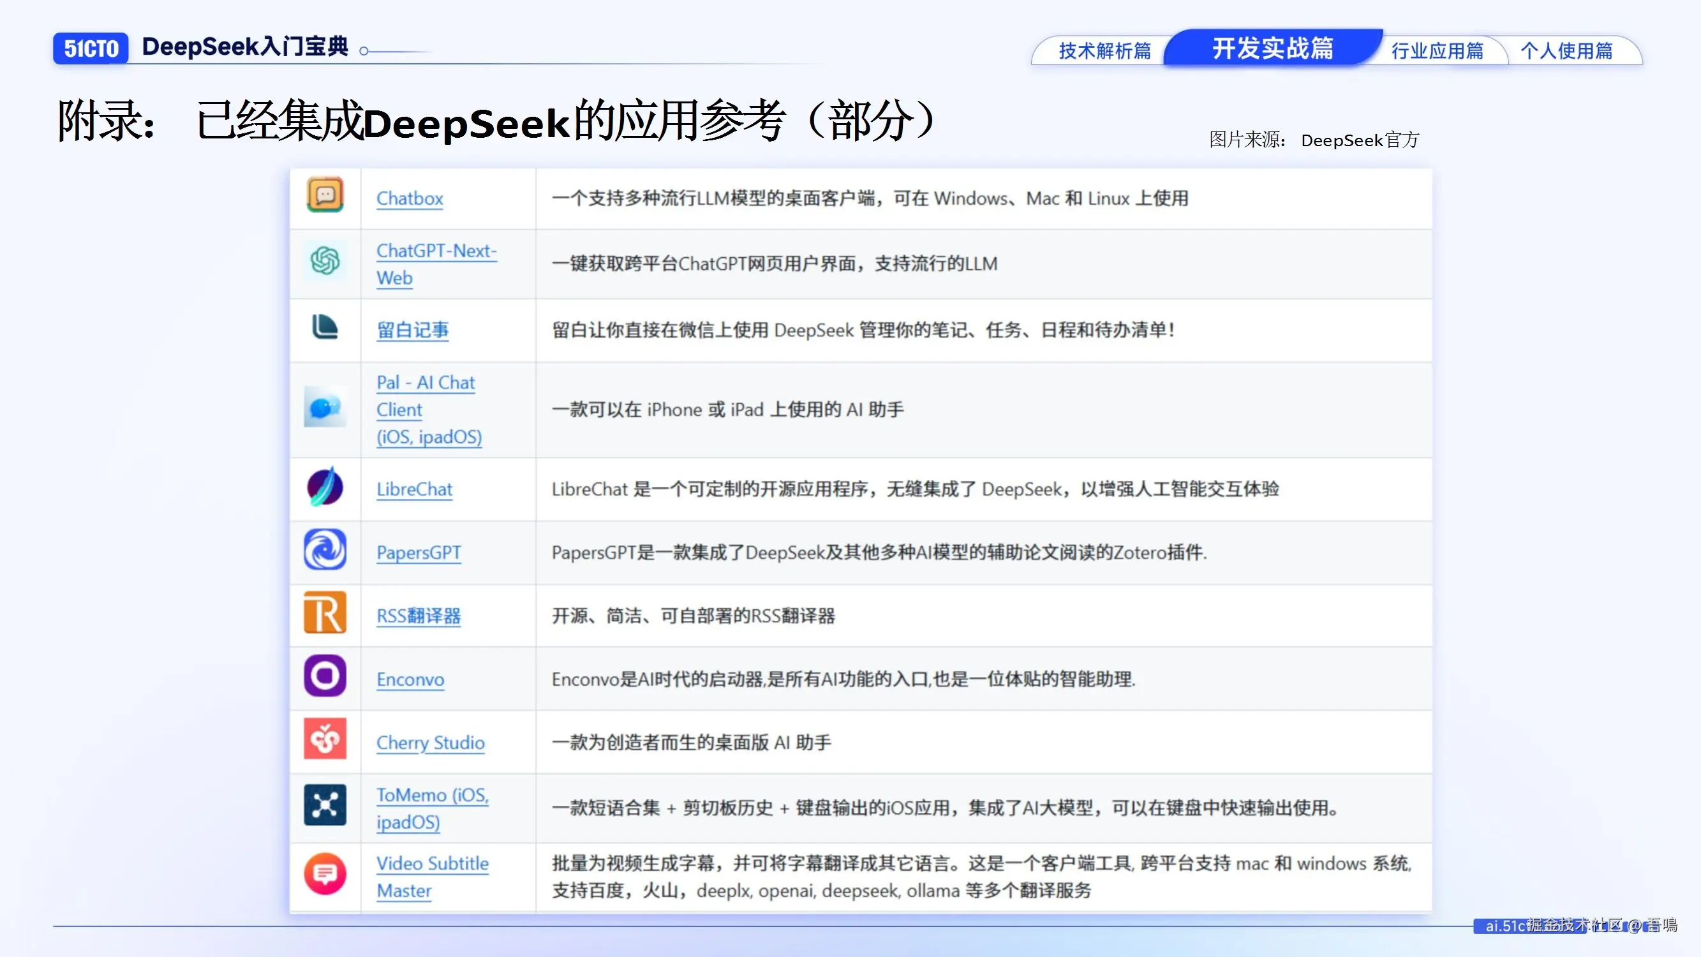Image resolution: width=1701 pixels, height=957 pixels.
Task: Click the orange RSS翻译器 icon
Action: tap(325, 613)
